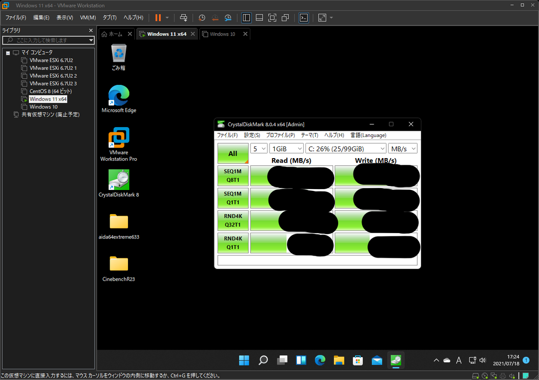This screenshot has width=539, height=380.
Task: Switch to Unity mode icon
Action: pos(285,18)
